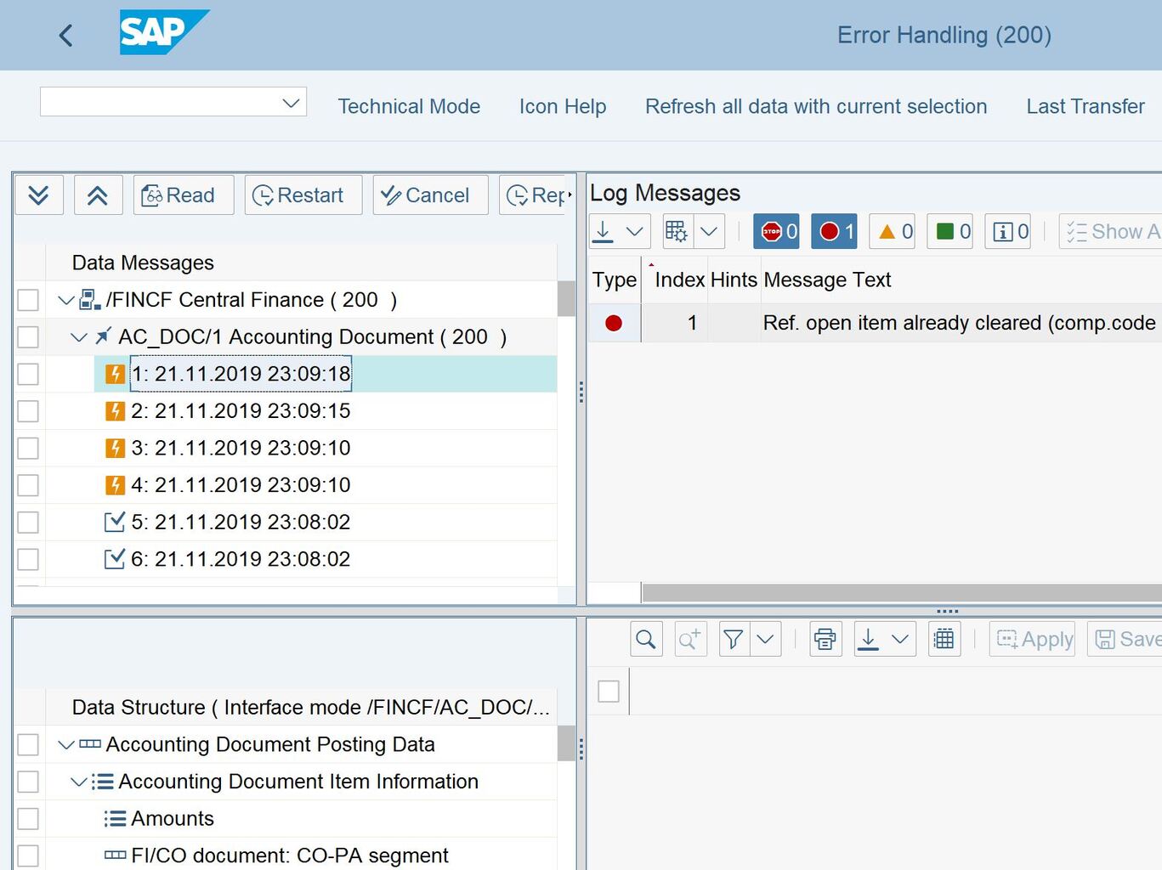1162x870 pixels.
Task: Collapse the /FINCF Central Finance node
Action: click(x=65, y=300)
